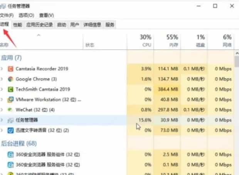239x175 pixels.
Task: Switch to the 启动 tab
Action: [x=61, y=25]
